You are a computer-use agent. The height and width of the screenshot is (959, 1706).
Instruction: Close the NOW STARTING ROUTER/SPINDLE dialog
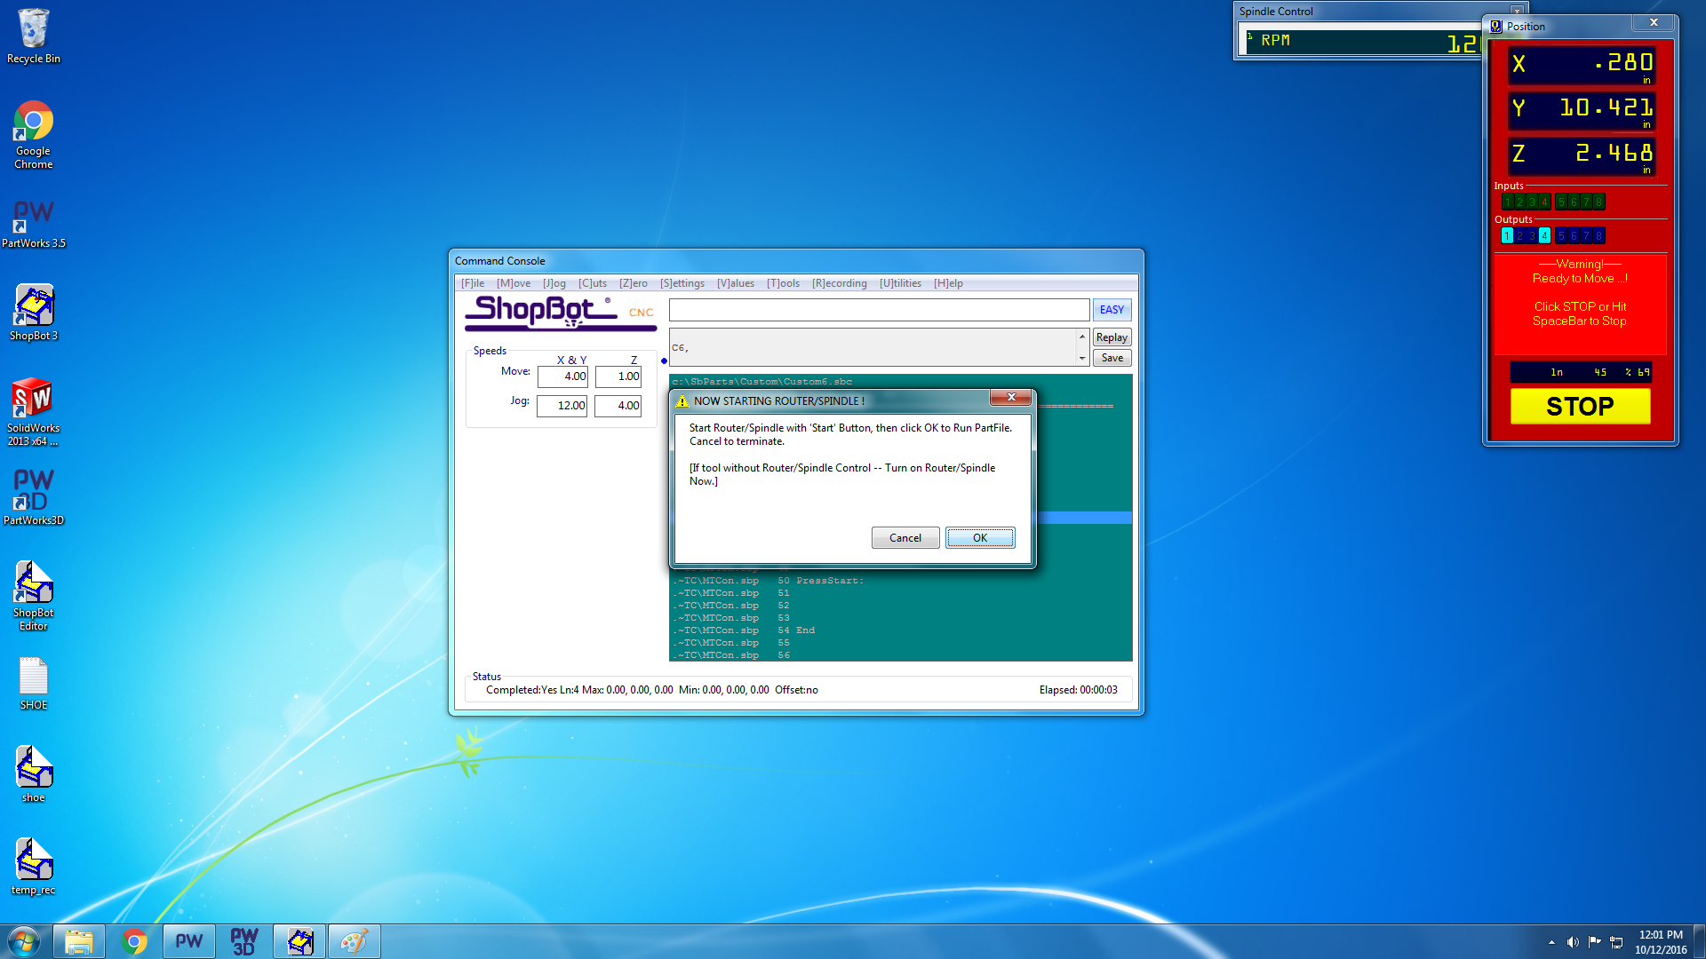point(1011,397)
